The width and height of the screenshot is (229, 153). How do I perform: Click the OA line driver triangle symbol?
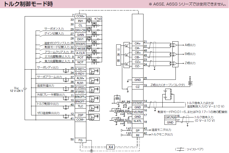coord(127,46)
